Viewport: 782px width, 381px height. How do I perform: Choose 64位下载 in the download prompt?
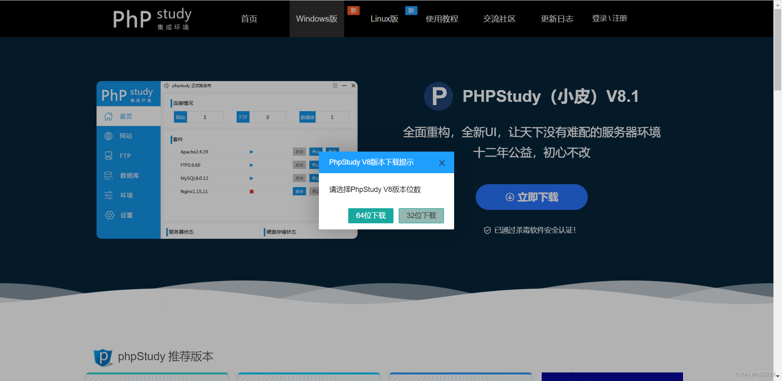pyautogui.click(x=371, y=216)
